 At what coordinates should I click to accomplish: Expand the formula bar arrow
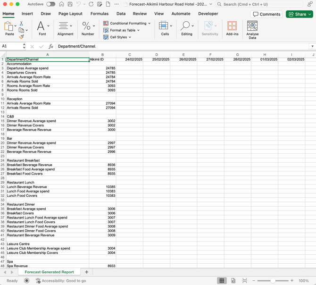click(x=312, y=46)
